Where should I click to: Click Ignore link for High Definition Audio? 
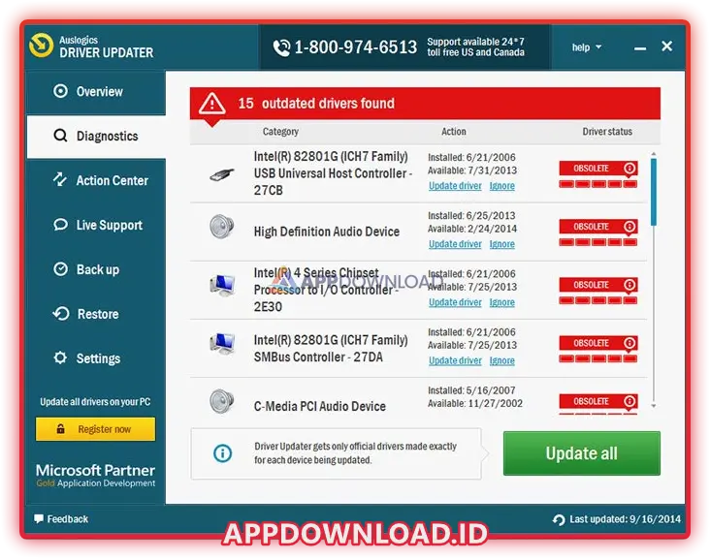tap(502, 244)
